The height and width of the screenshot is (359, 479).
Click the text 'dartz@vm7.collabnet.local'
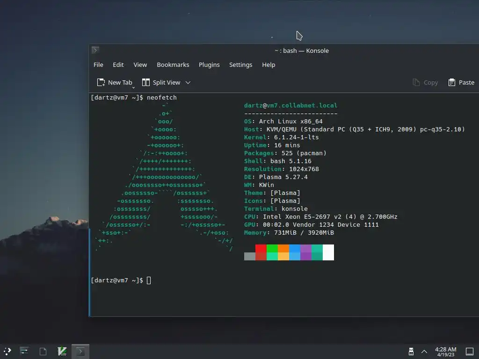(x=290, y=105)
